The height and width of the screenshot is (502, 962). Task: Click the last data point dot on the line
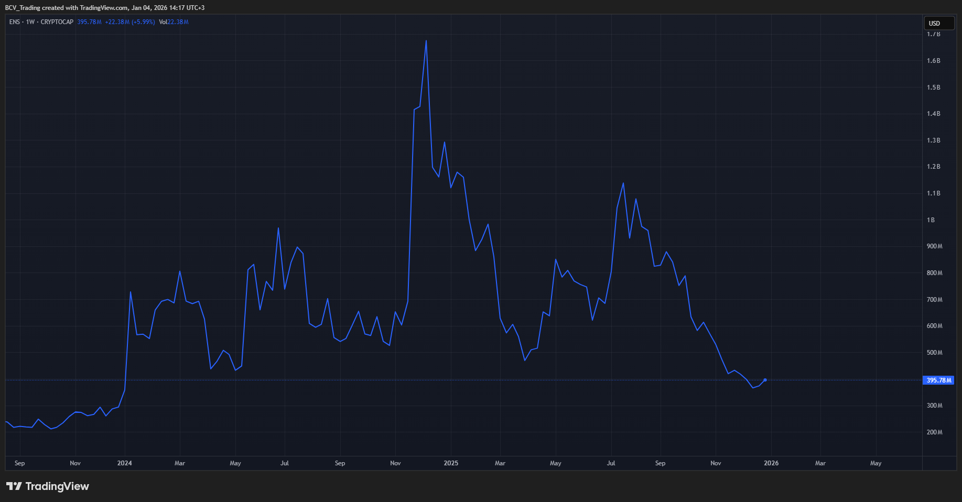pos(765,380)
